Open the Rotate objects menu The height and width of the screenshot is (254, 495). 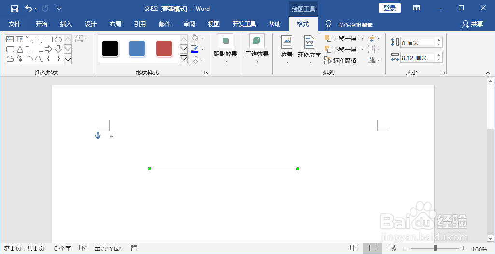[374, 60]
